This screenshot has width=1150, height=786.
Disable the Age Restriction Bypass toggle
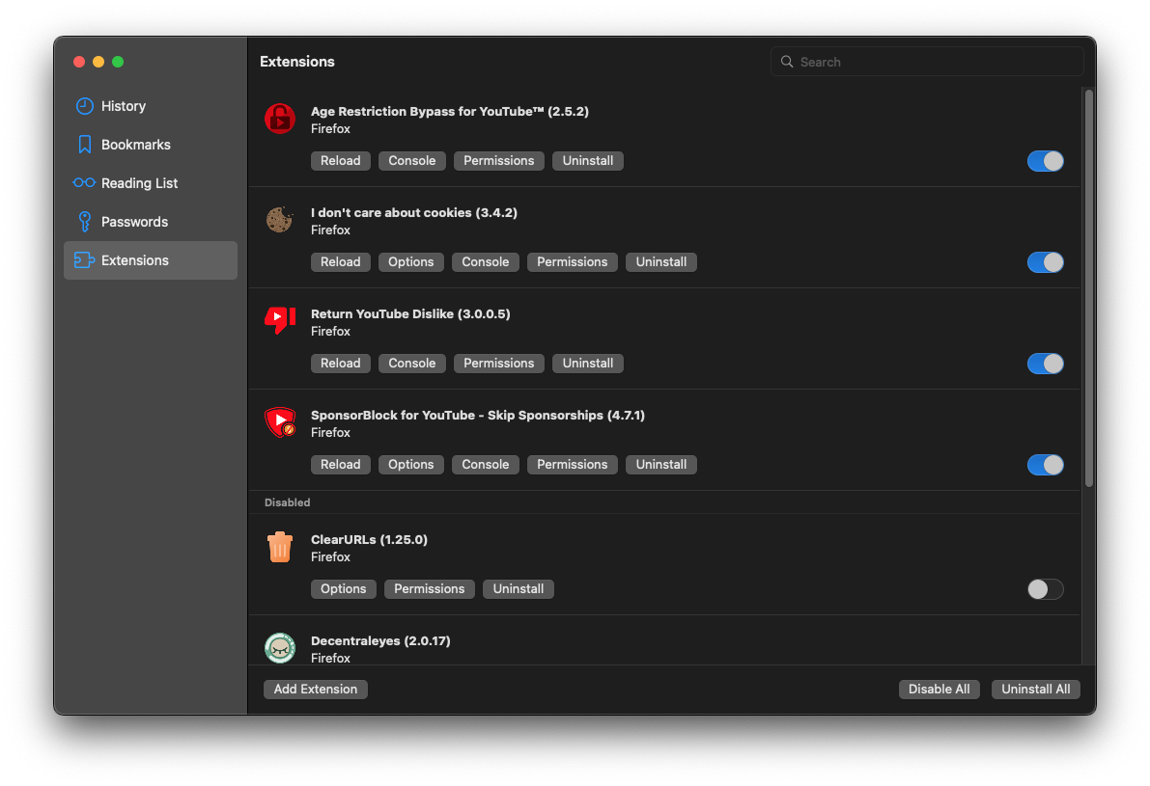pos(1045,161)
